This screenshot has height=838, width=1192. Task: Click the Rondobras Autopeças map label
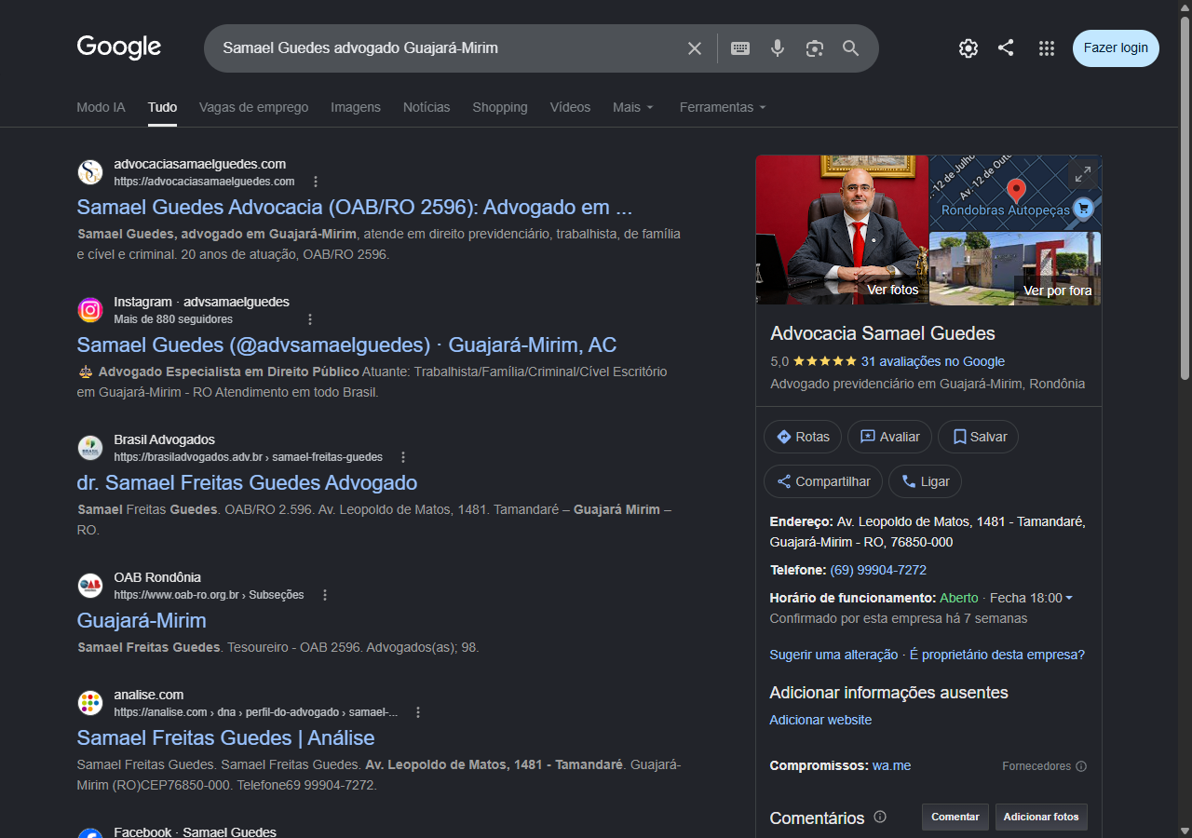coord(1006,210)
